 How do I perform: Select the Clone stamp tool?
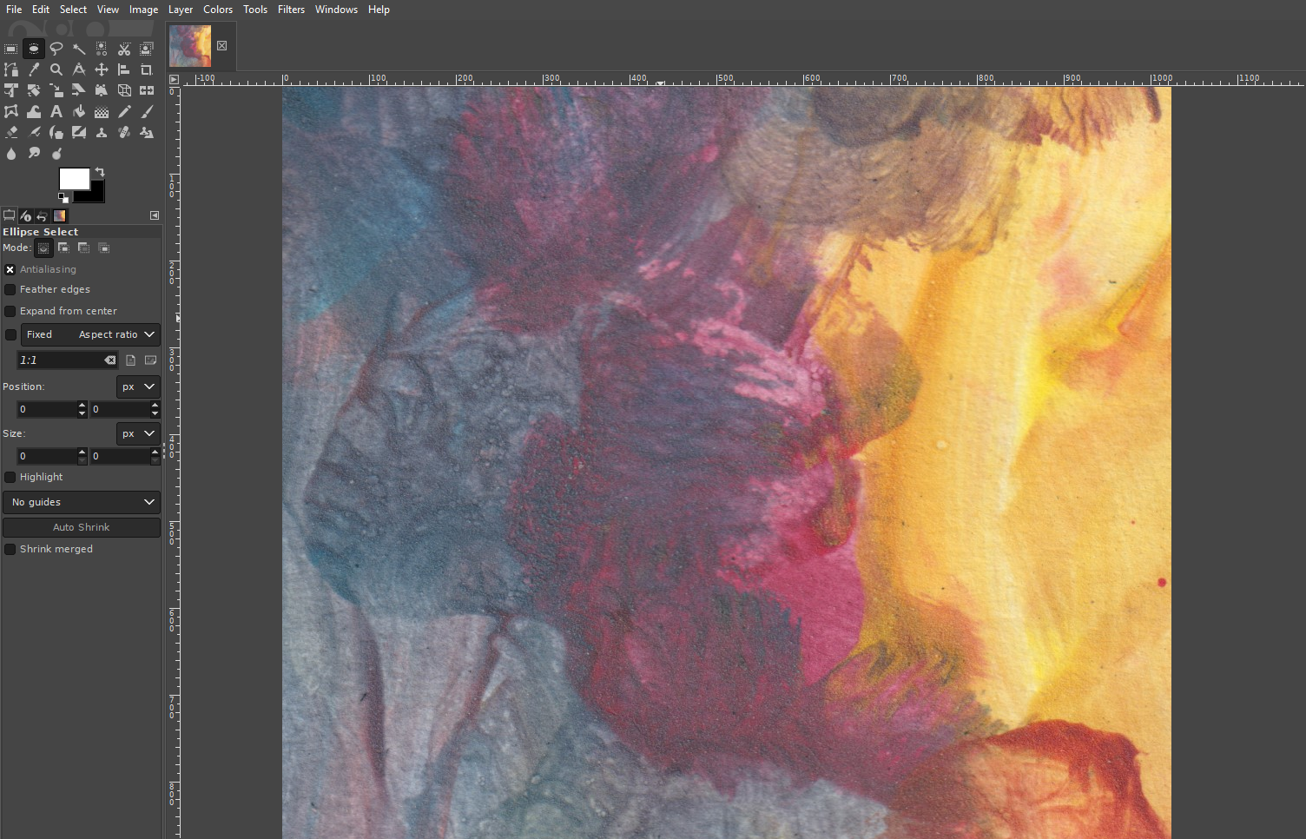click(102, 132)
